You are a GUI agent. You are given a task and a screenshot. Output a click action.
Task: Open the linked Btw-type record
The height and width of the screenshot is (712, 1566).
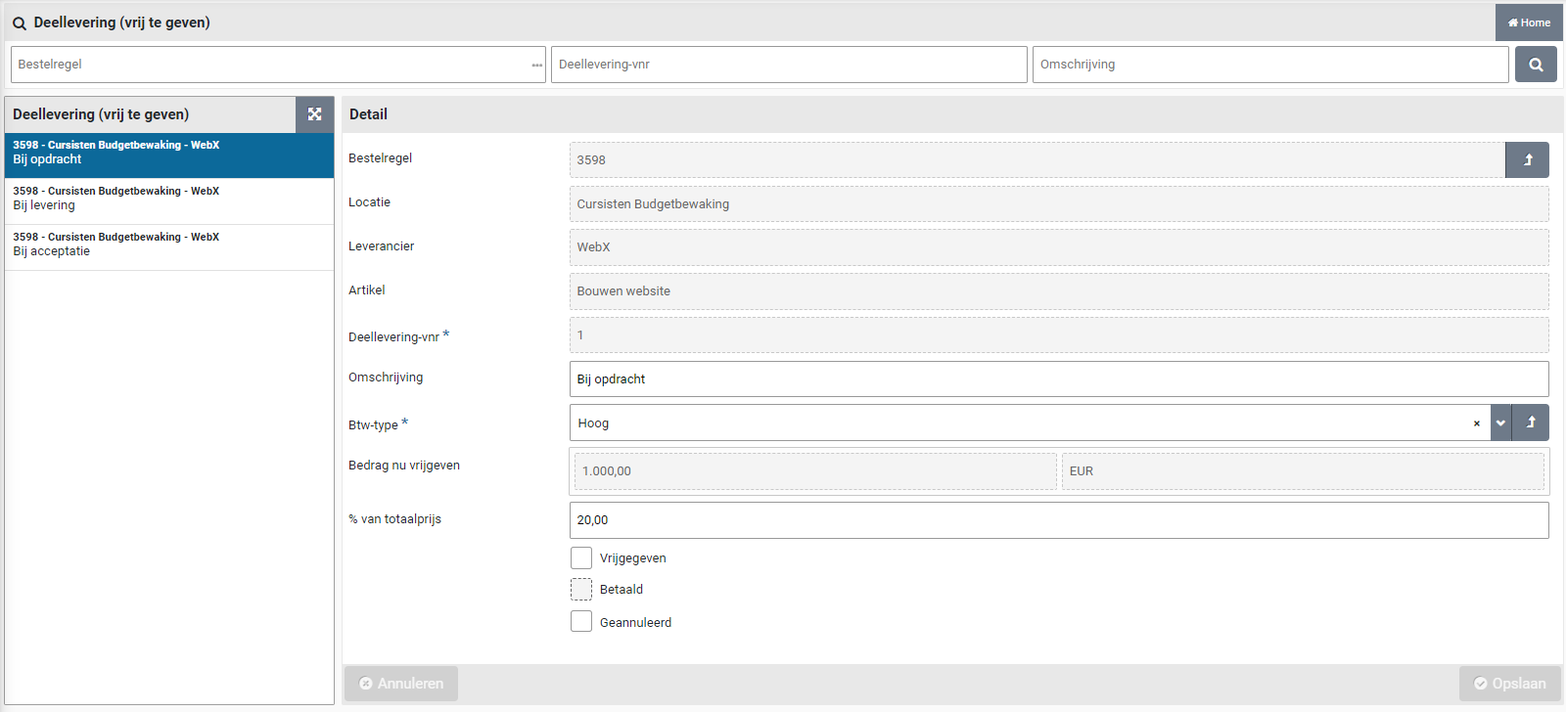point(1531,423)
